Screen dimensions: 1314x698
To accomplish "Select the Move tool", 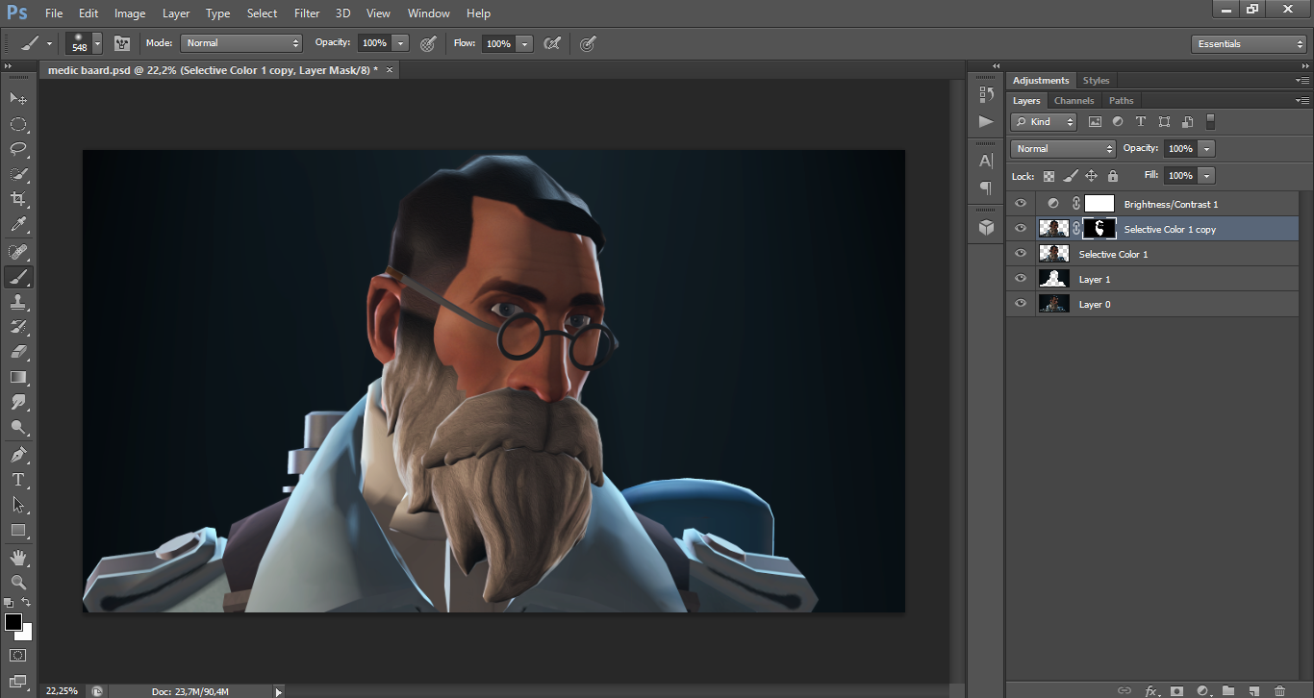I will (18, 98).
